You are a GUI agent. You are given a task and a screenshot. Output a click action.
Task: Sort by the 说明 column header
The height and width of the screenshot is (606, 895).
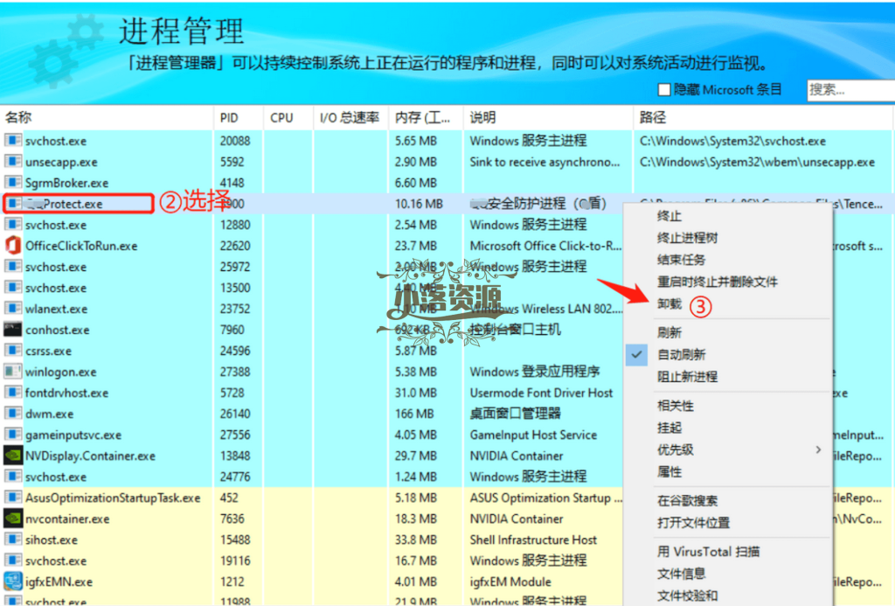point(548,118)
